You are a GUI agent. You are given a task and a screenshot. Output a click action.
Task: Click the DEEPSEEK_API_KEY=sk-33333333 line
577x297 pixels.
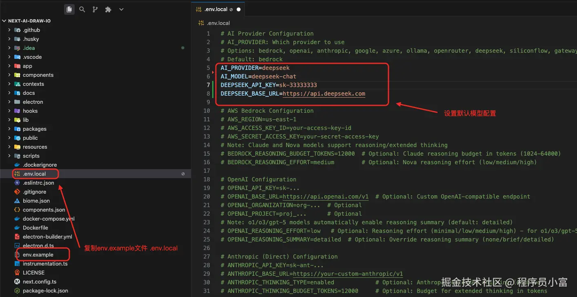(x=269, y=85)
